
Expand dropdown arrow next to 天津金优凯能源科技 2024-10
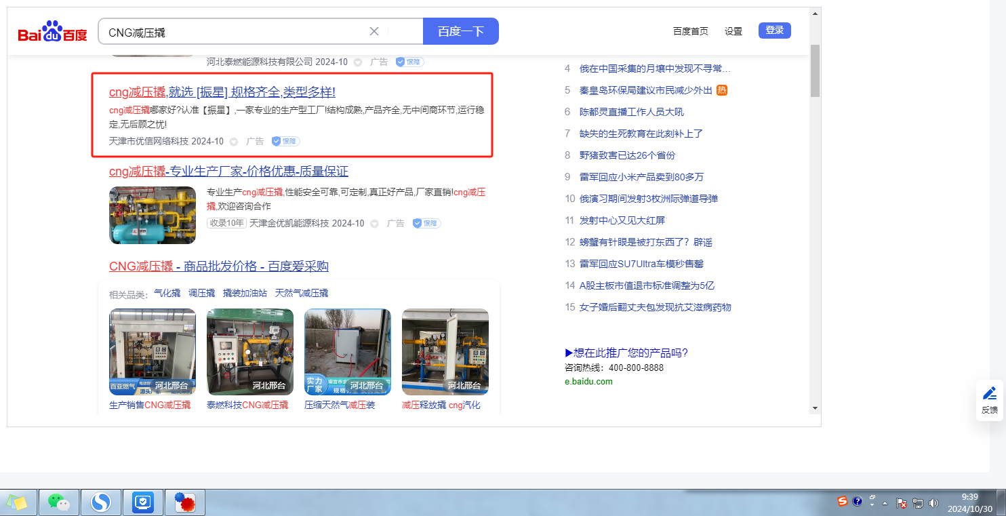coord(375,223)
